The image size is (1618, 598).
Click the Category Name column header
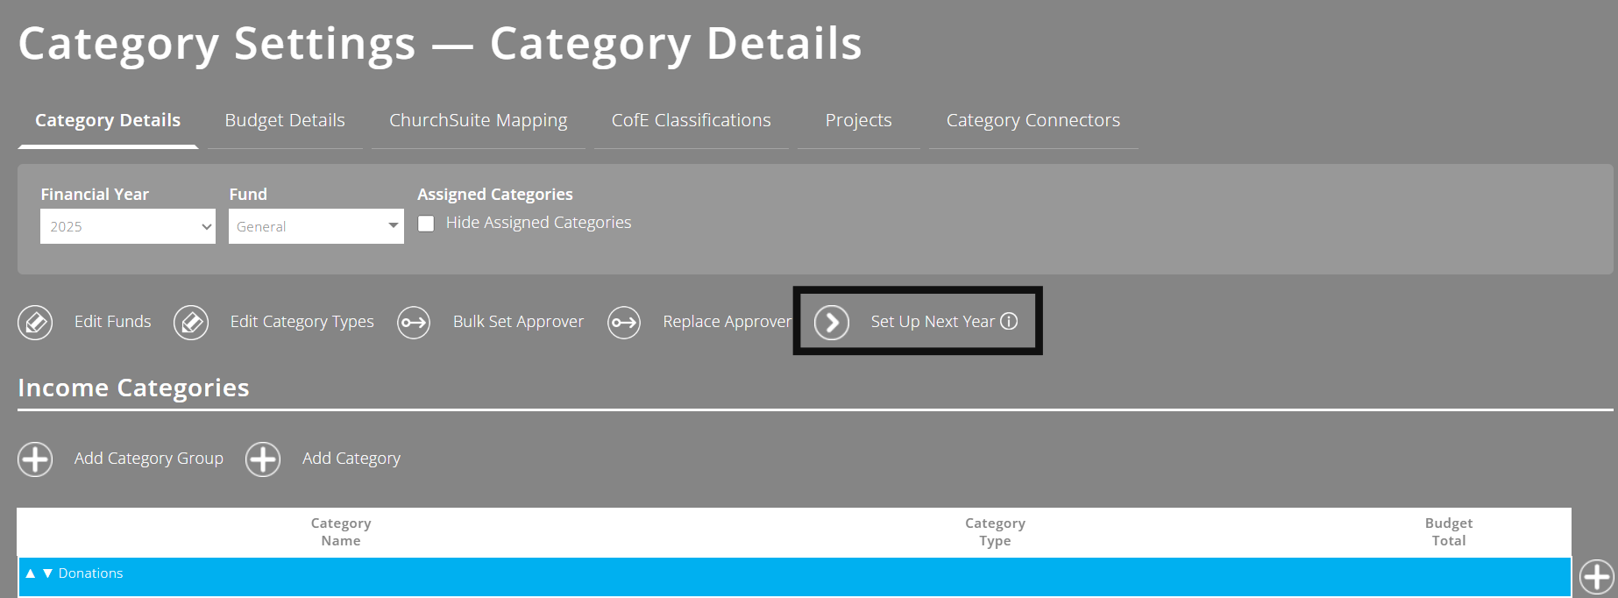(x=341, y=532)
